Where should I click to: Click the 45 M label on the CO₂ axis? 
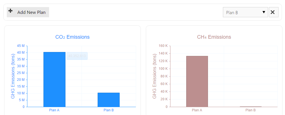pos(21,46)
